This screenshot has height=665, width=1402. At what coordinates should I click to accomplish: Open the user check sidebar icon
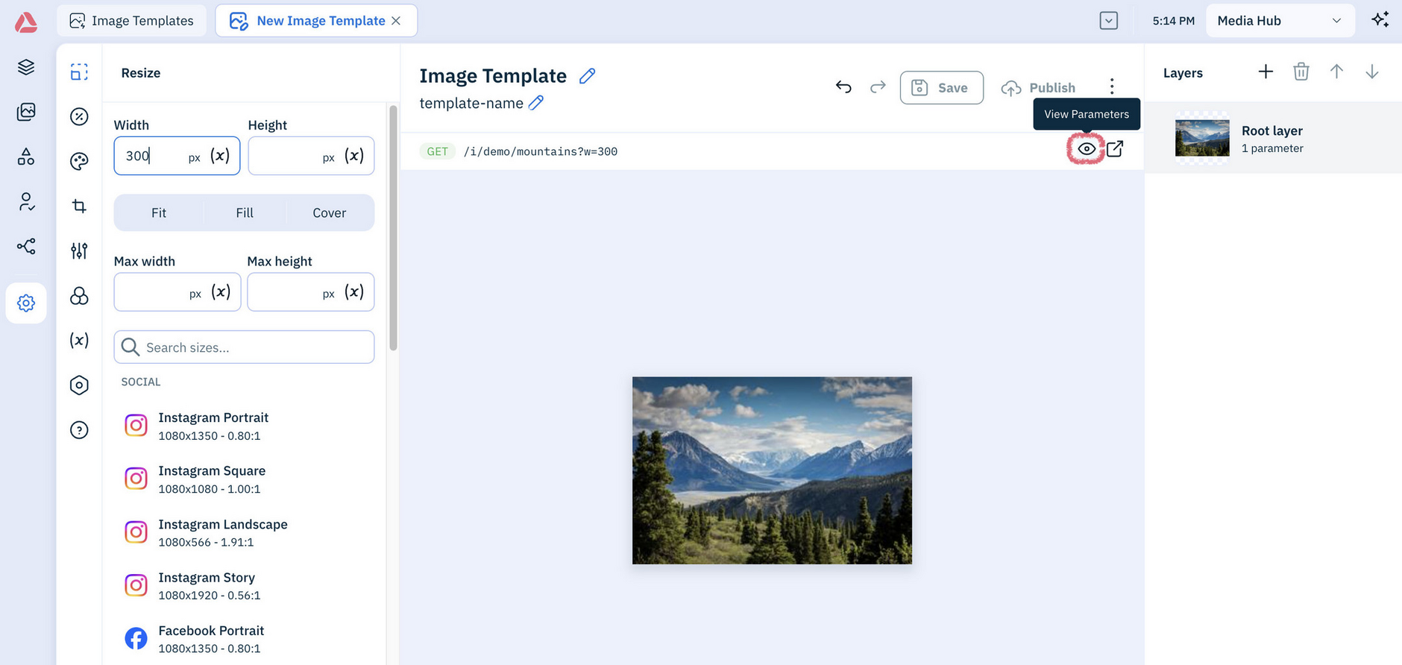click(x=26, y=201)
